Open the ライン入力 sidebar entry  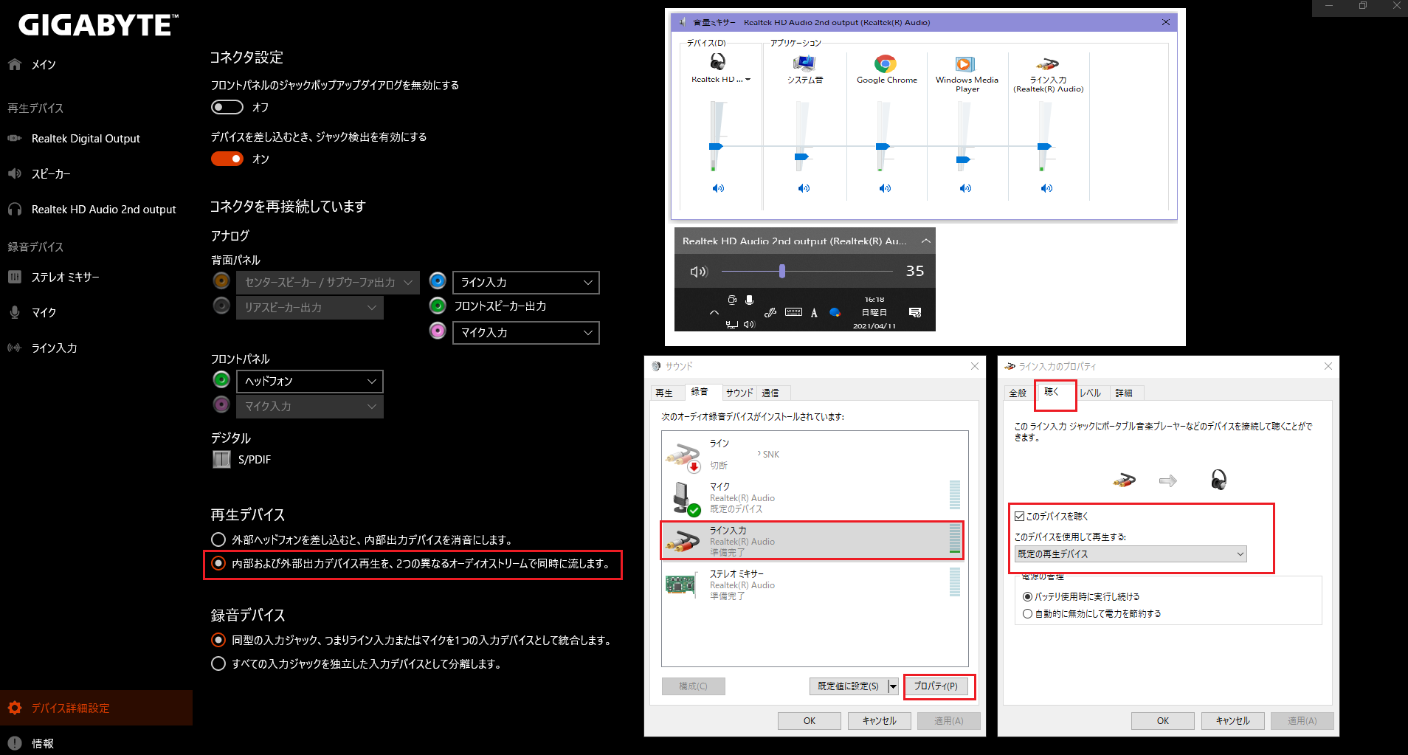54,348
